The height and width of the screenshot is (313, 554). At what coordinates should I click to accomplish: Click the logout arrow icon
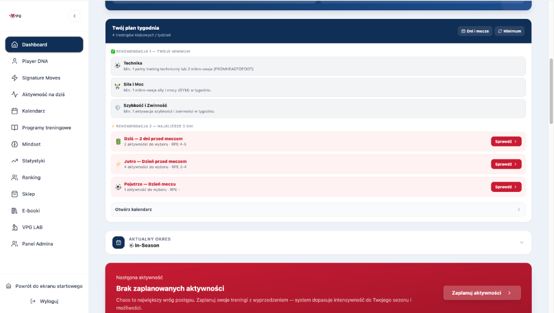33,301
